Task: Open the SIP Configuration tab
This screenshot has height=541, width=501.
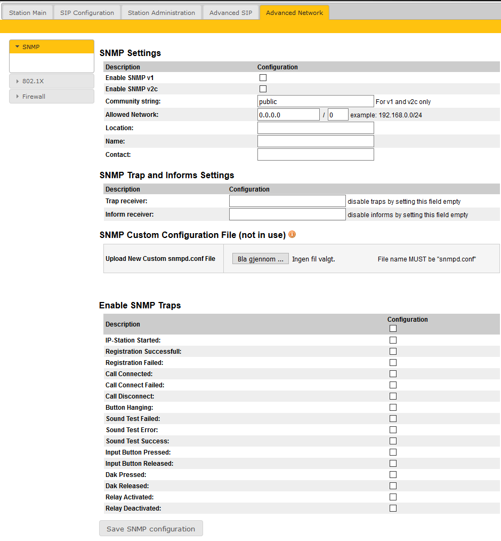Action: pyautogui.click(x=87, y=13)
